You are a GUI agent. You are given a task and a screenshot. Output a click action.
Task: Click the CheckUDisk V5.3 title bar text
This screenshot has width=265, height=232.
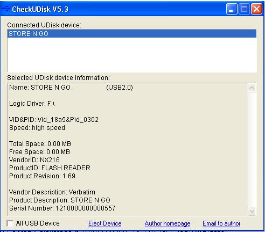40,9
